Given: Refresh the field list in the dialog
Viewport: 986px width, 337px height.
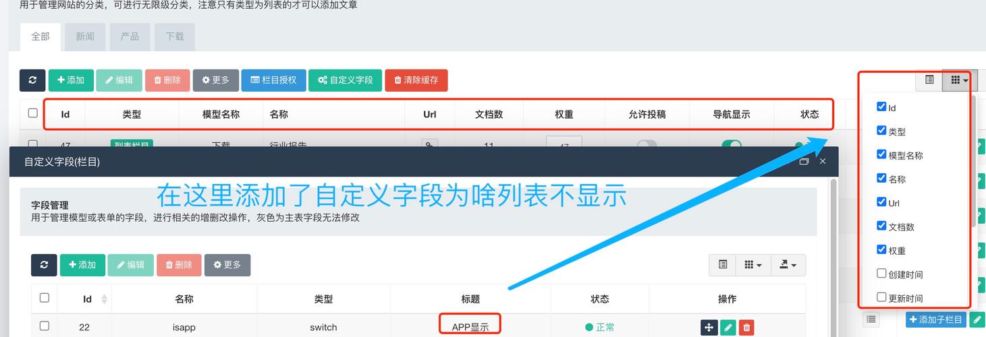Looking at the screenshot, I should (44, 265).
